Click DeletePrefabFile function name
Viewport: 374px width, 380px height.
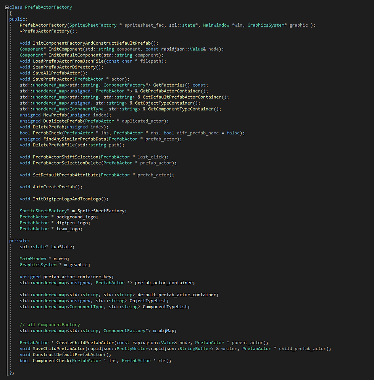(x=54, y=145)
